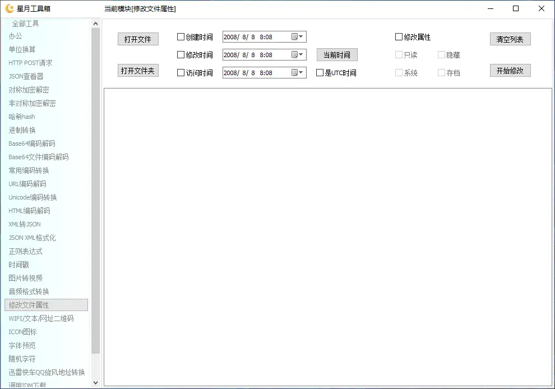
Task: Click the sidebar vertical scrollbar thumb
Action: (95, 191)
